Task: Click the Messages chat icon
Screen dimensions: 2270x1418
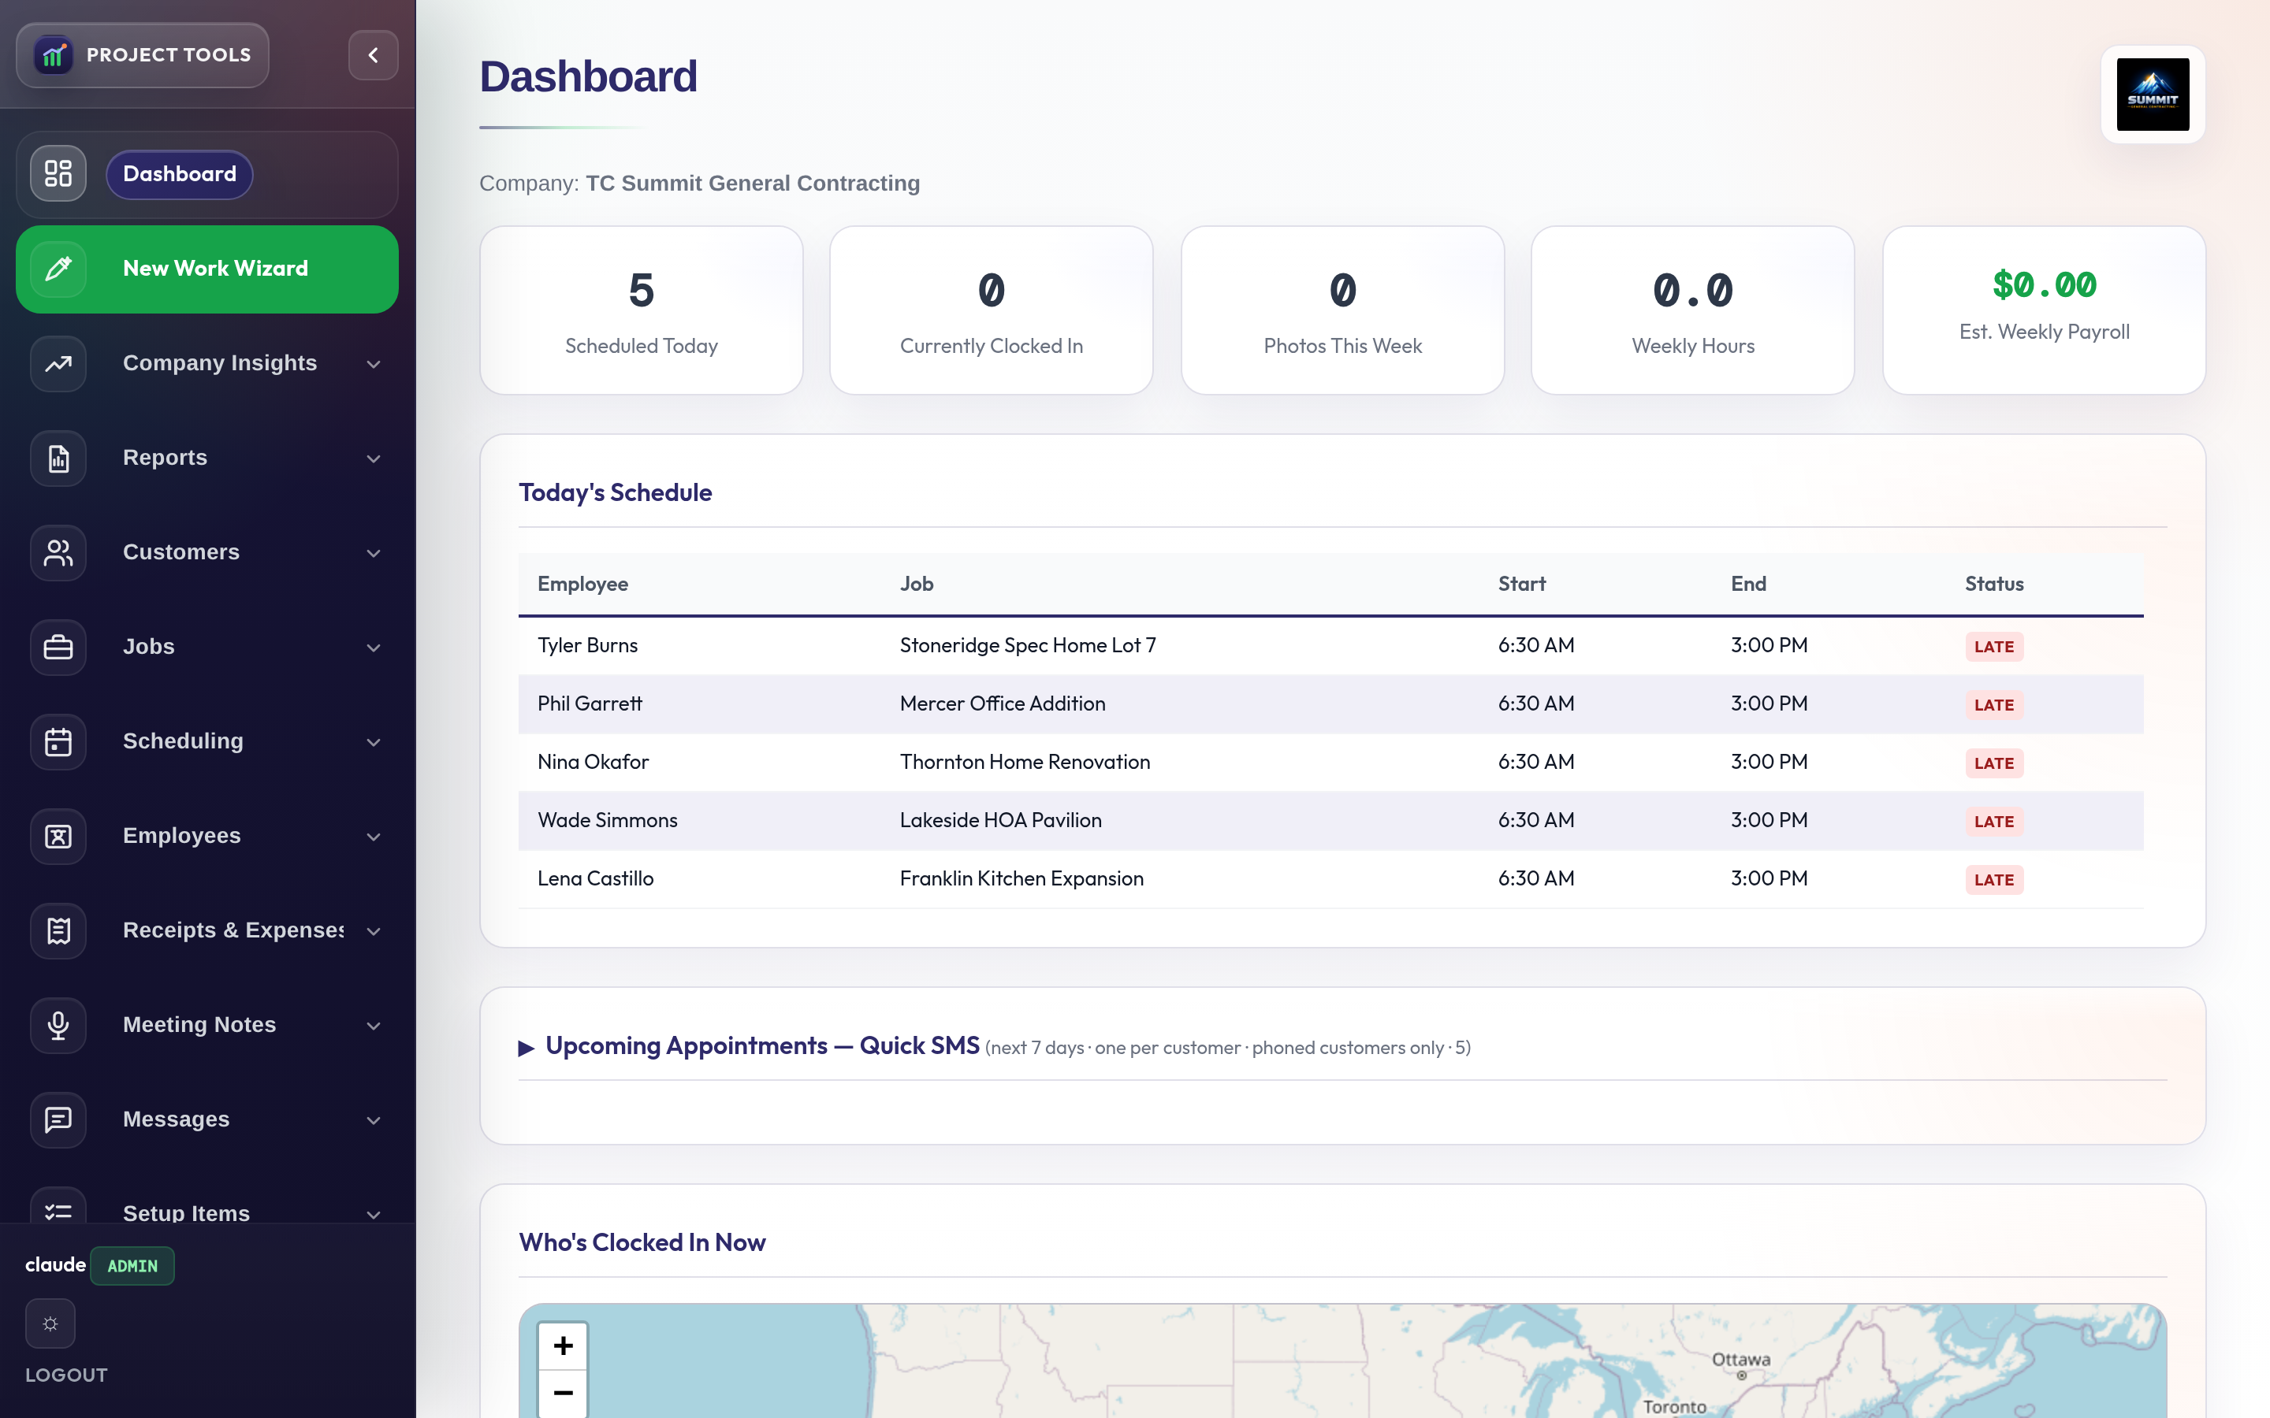Action: coord(58,1119)
